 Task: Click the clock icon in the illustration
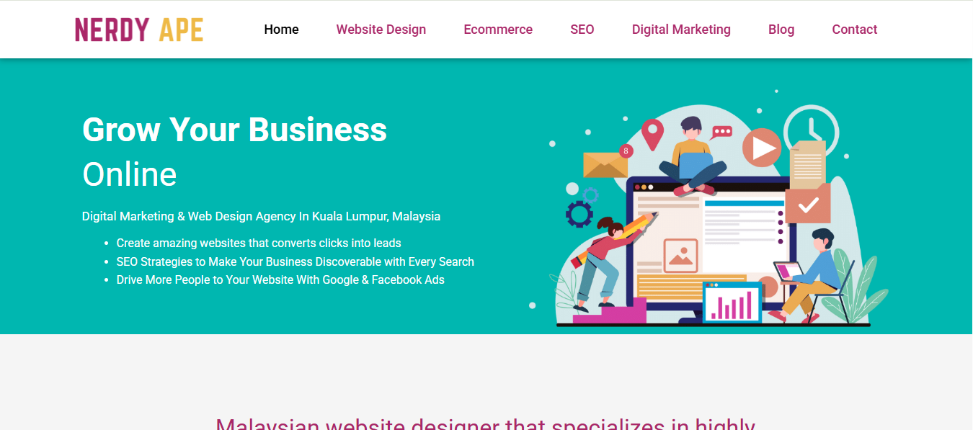pos(812,130)
